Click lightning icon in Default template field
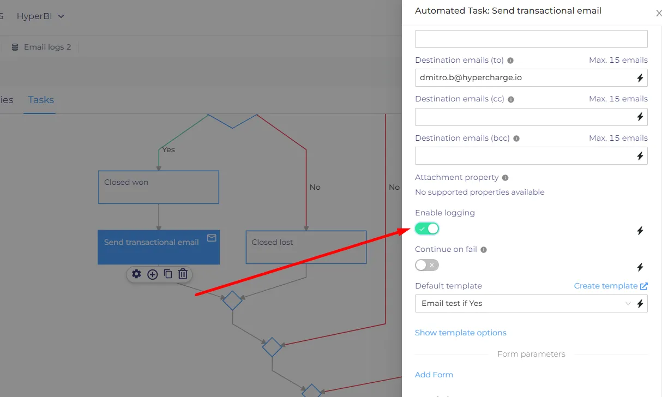Screen dimensions: 662x397 click(x=640, y=304)
